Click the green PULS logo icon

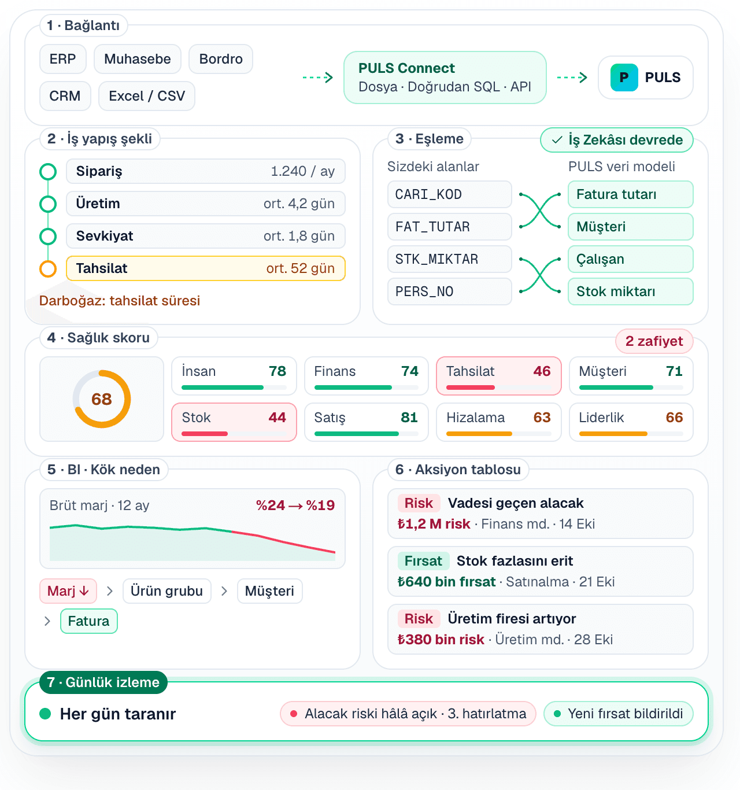[x=624, y=77]
